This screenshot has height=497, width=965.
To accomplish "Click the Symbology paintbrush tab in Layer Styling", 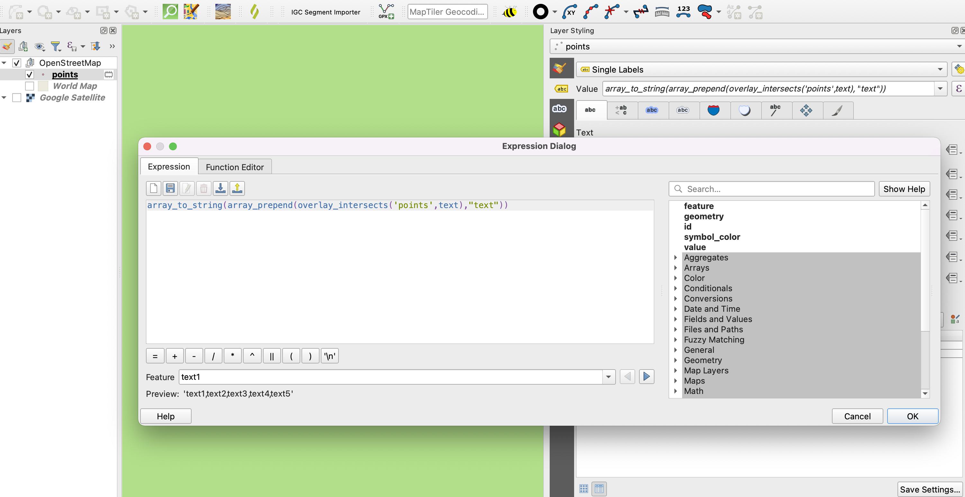I will coord(560,68).
